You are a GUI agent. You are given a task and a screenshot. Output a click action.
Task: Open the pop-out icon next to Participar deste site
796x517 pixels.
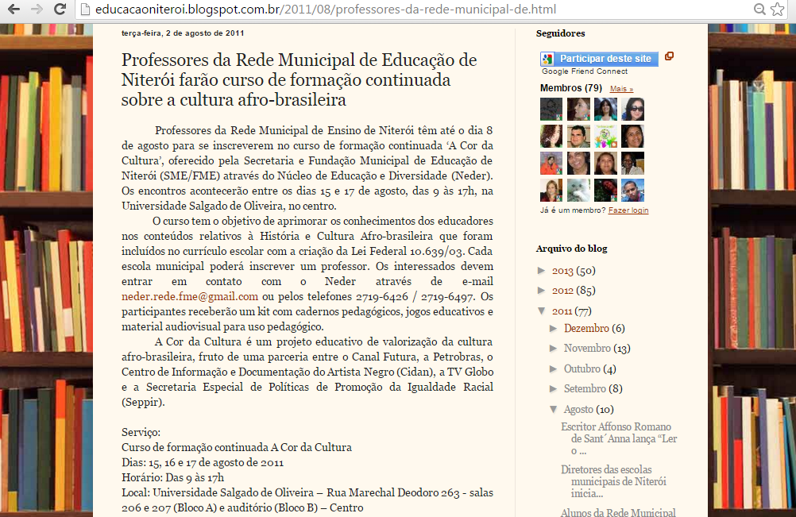point(669,56)
